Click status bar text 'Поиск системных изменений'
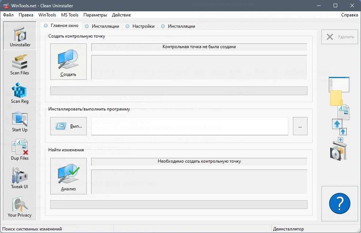The width and height of the screenshot is (361, 233). pyautogui.click(x=32, y=229)
